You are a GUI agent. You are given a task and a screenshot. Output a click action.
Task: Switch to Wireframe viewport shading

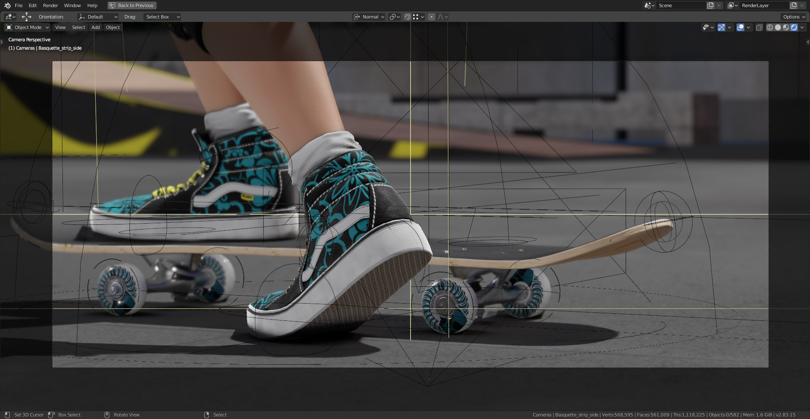770,27
